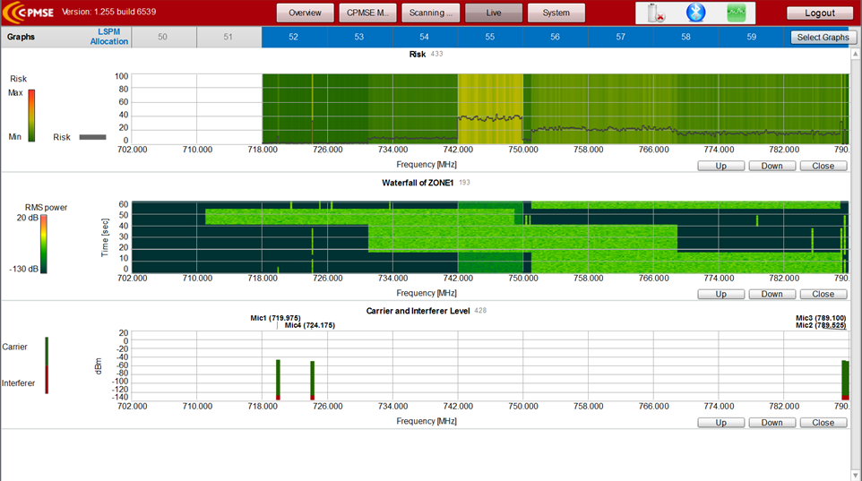This screenshot has width=862, height=481.
Task: Click the LSPM Allocation link
Action: (108, 37)
